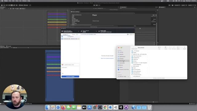Screen dimensions: 197x111
Task: Select Applications in Finder sidebar
Action: click(122, 56)
